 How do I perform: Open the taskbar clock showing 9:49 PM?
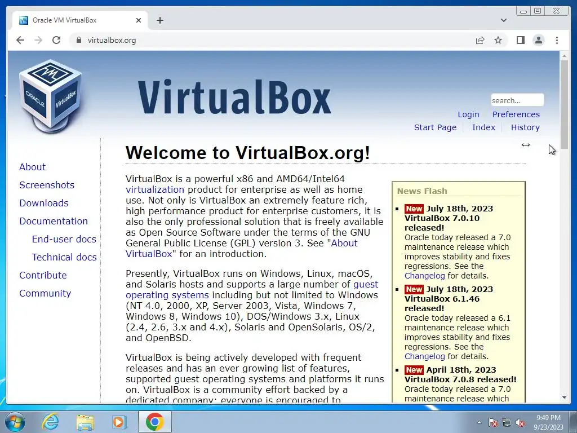548,422
